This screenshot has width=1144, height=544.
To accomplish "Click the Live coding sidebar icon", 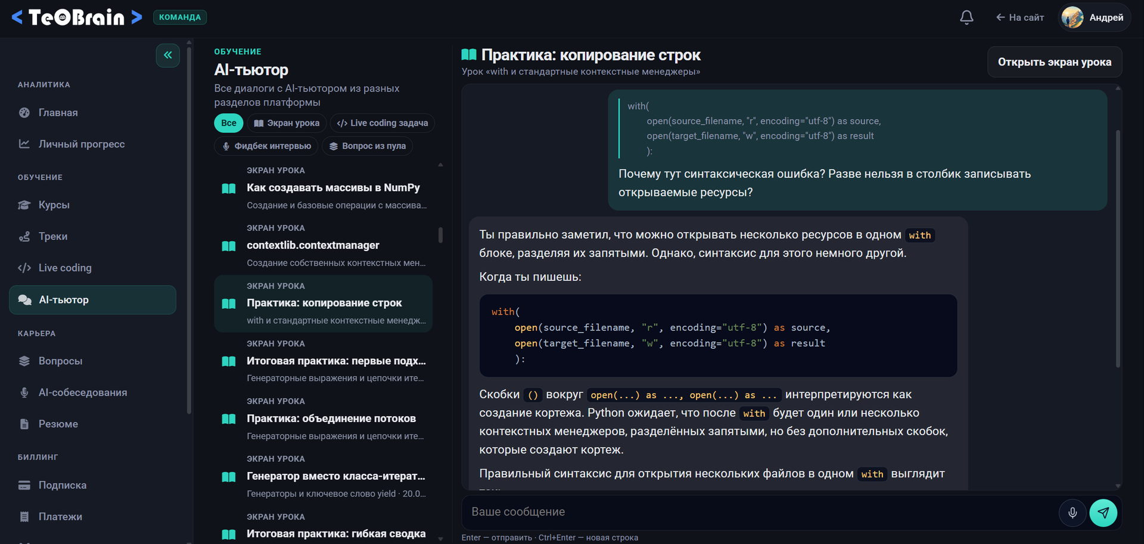I will 24,268.
